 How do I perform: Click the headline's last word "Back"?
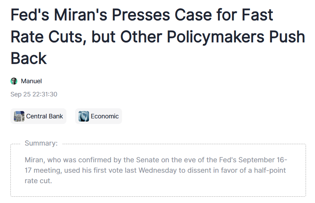pos(29,58)
